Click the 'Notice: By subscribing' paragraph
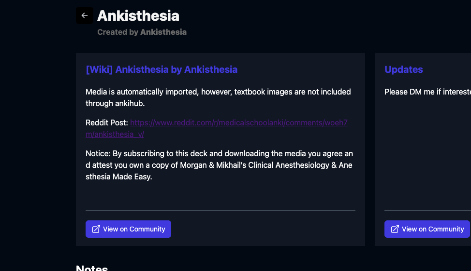The height and width of the screenshot is (271, 471). tap(219, 165)
